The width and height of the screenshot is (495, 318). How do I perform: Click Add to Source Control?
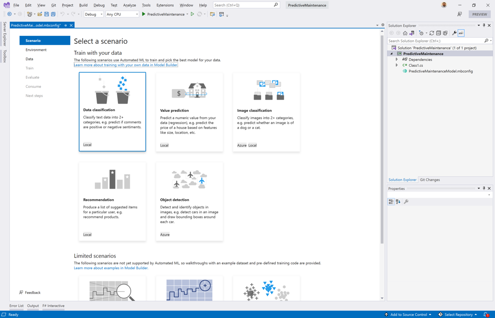[408, 314]
